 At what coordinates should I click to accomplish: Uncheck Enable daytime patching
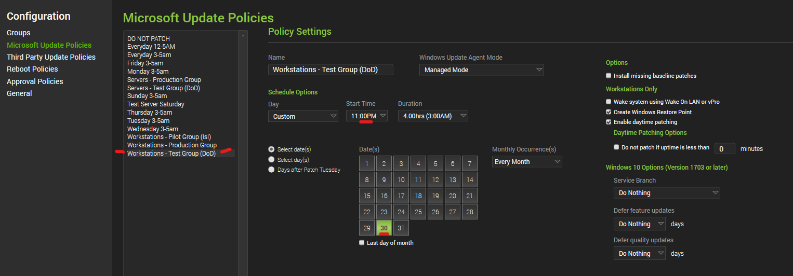click(x=609, y=122)
